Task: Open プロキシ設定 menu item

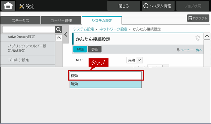Action: 28,60
